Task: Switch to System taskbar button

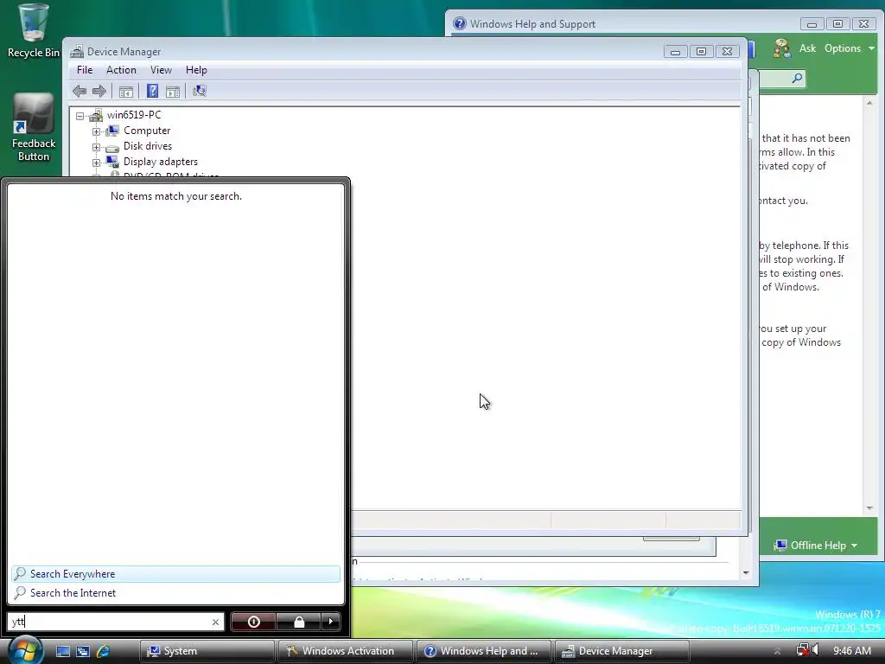Action: tap(207, 651)
